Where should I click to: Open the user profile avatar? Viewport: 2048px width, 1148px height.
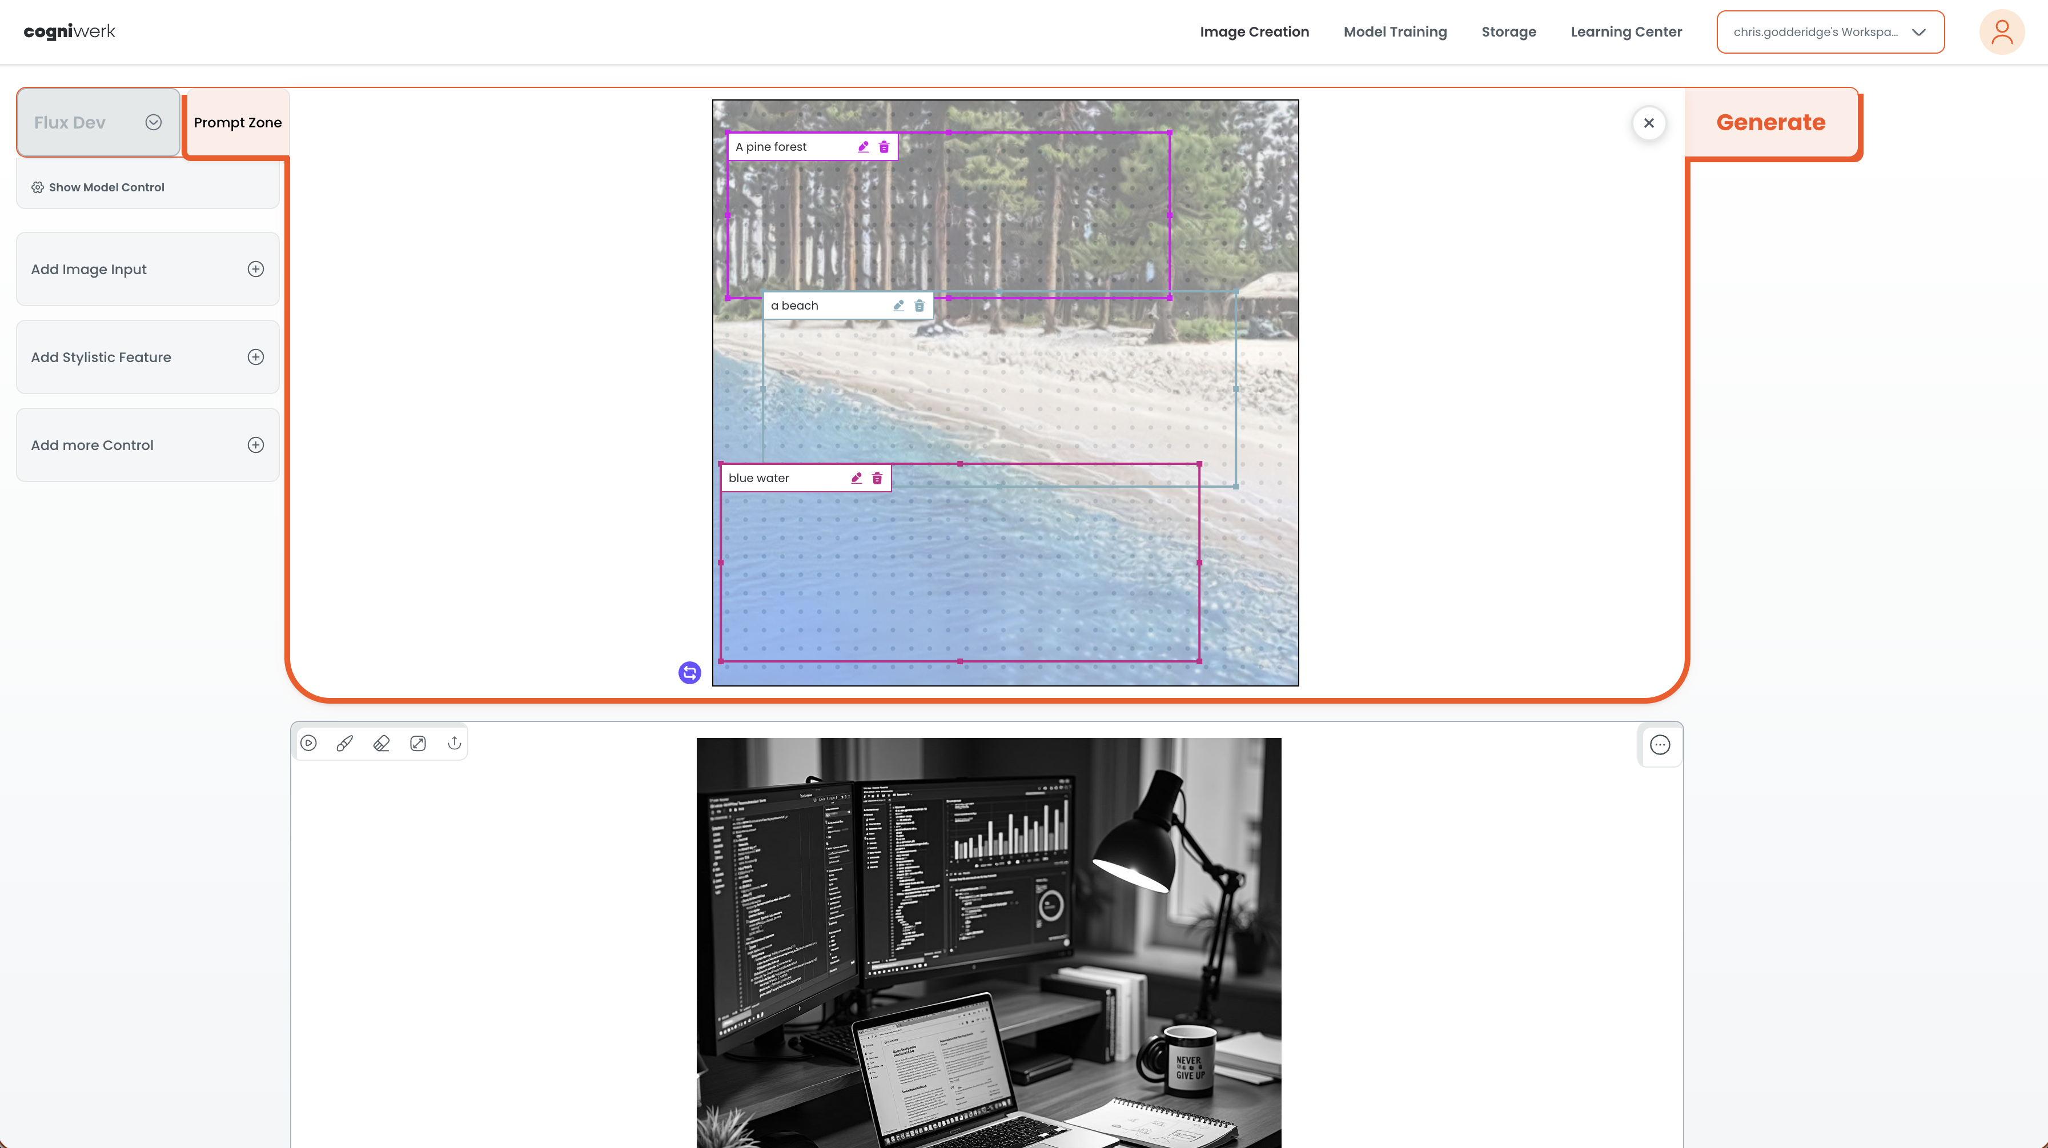pos(2002,32)
